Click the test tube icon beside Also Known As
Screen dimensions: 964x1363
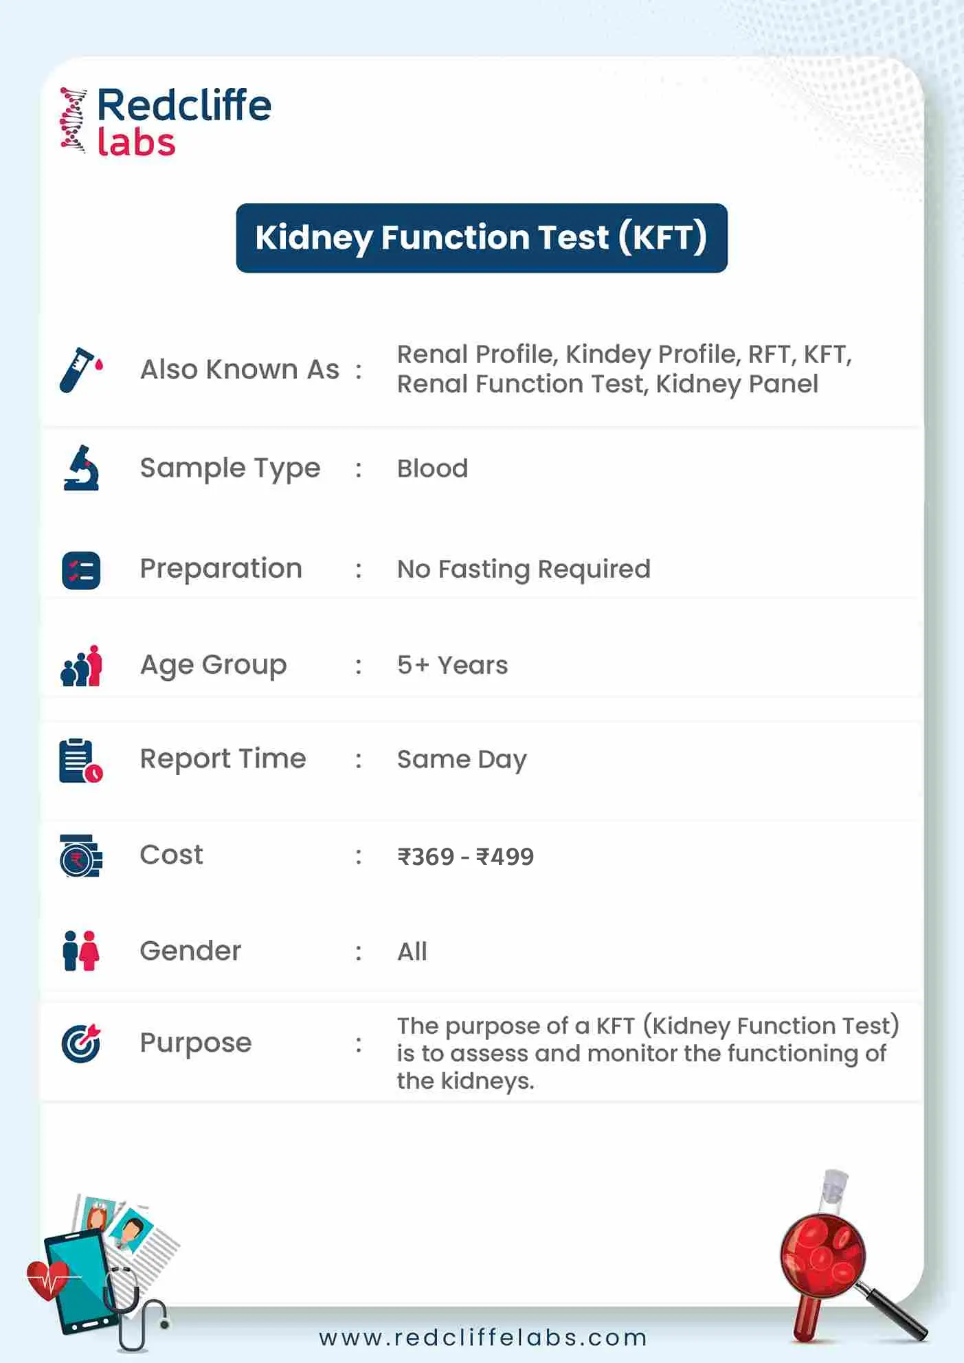coord(80,370)
